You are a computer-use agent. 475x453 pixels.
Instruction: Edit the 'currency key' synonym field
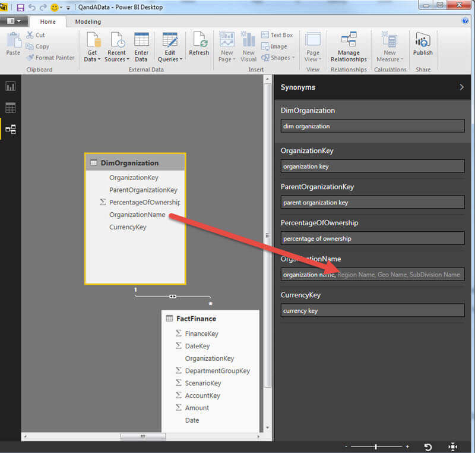[x=372, y=311]
